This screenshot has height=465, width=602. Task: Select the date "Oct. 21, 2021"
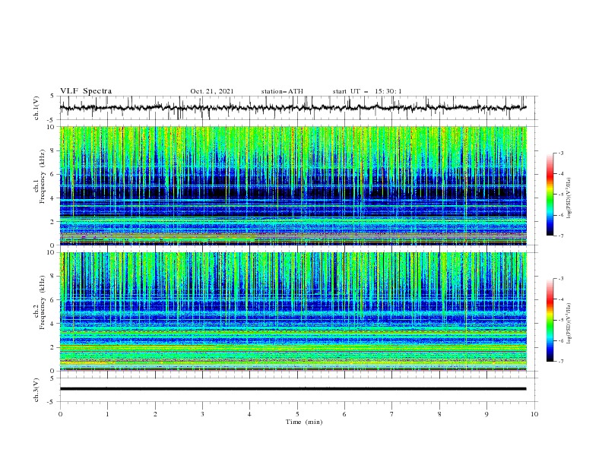pos(212,91)
